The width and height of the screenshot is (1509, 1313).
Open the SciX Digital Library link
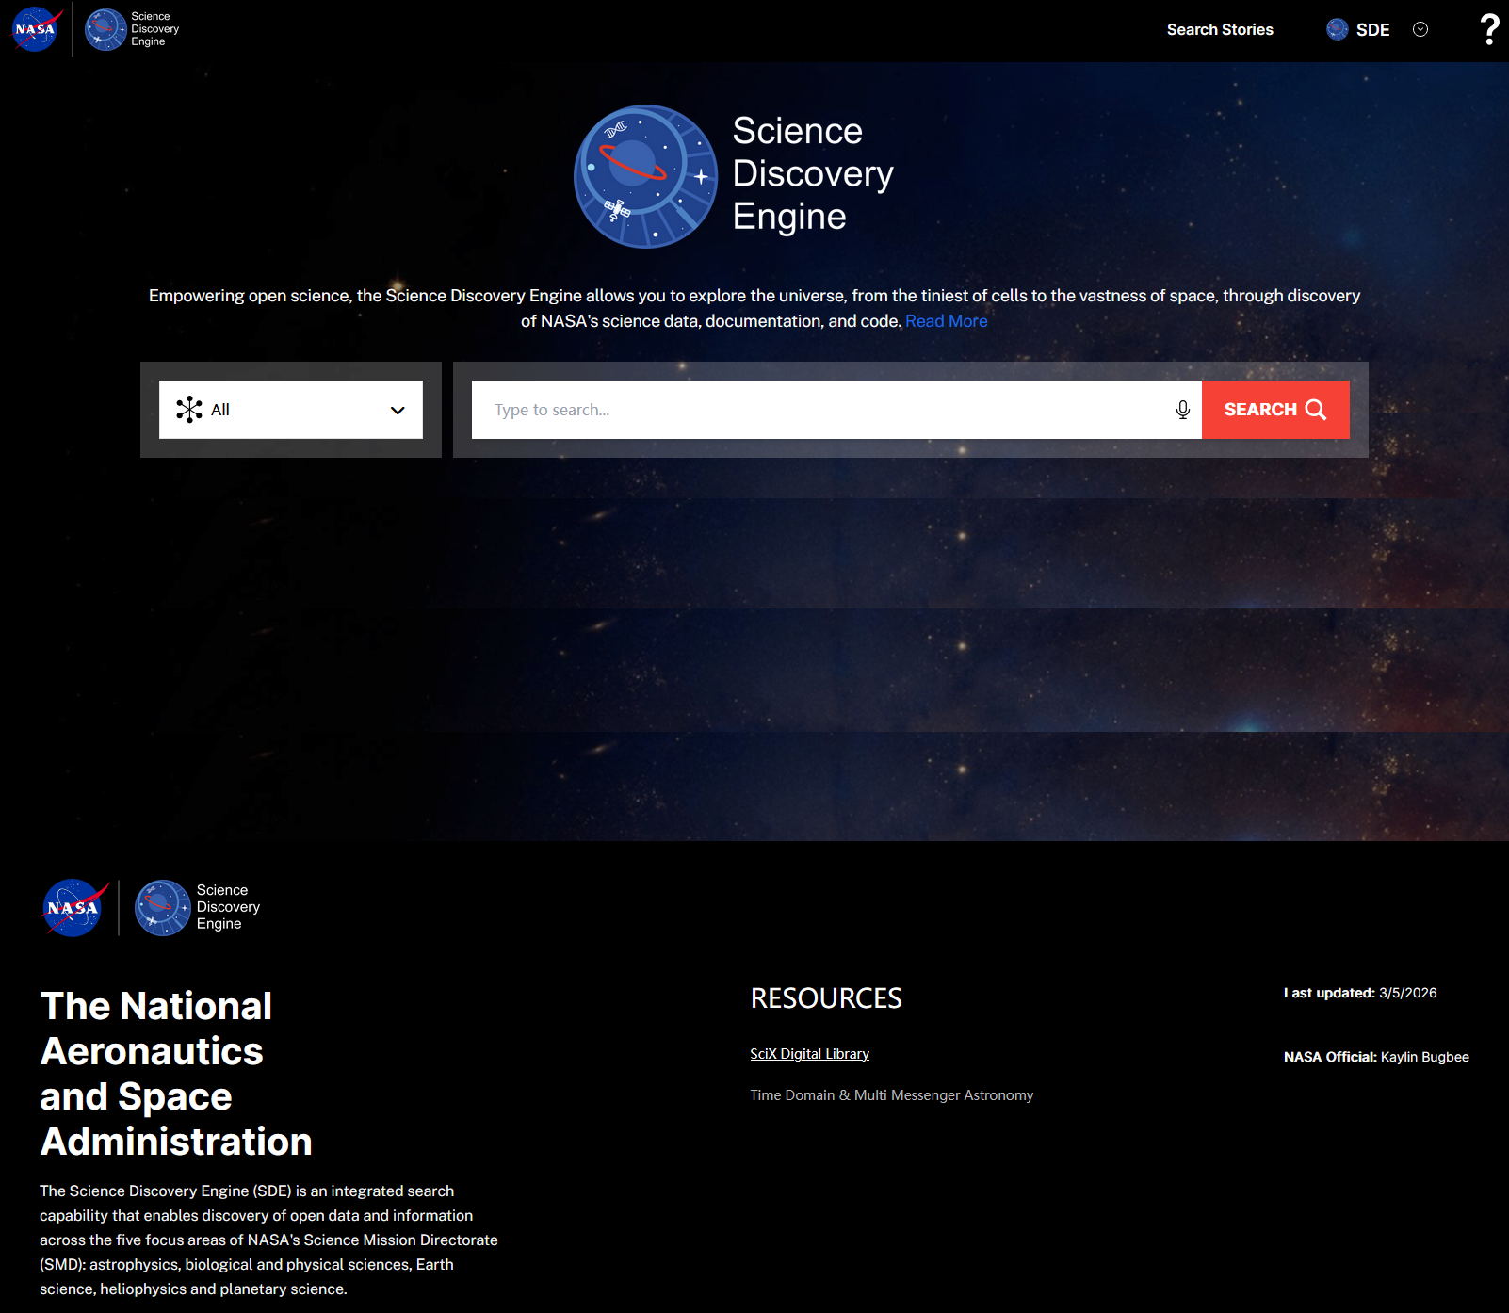click(810, 1054)
